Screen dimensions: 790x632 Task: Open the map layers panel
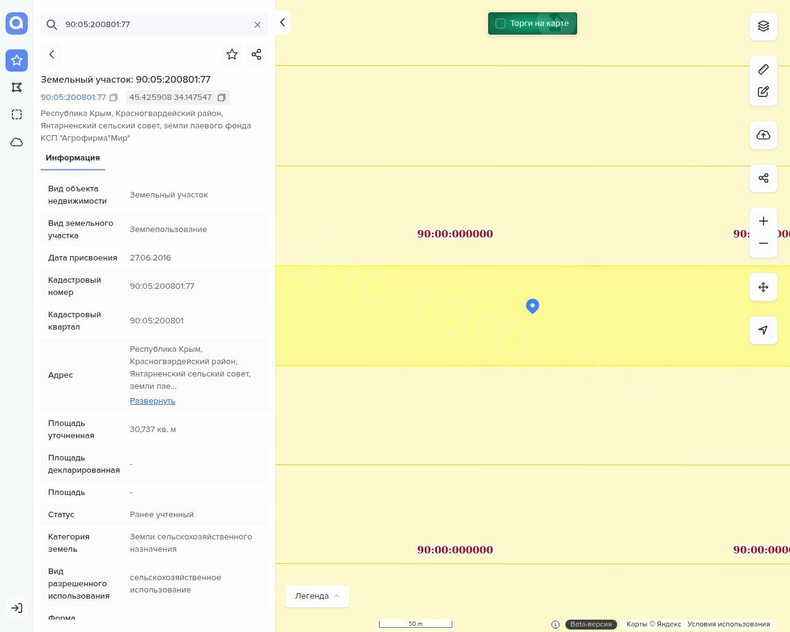(x=763, y=26)
